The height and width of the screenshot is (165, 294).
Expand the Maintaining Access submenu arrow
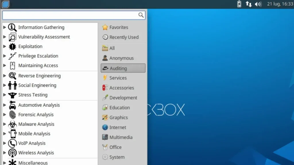(x=5, y=66)
